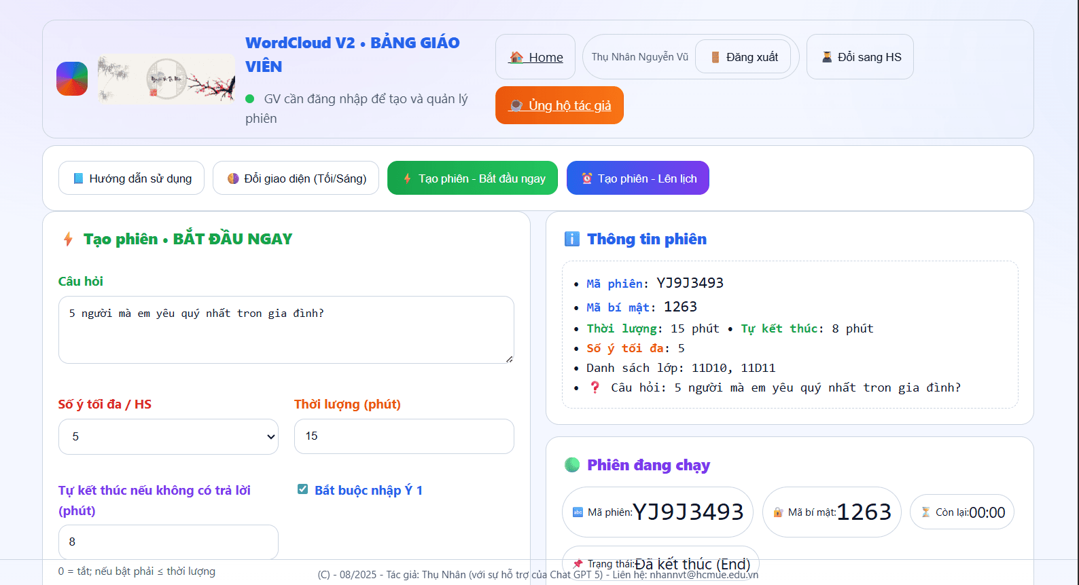This screenshot has width=1079, height=585.
Task: Click the coffee icon on Ủng hộ tác giả
Action: (516, 105)
